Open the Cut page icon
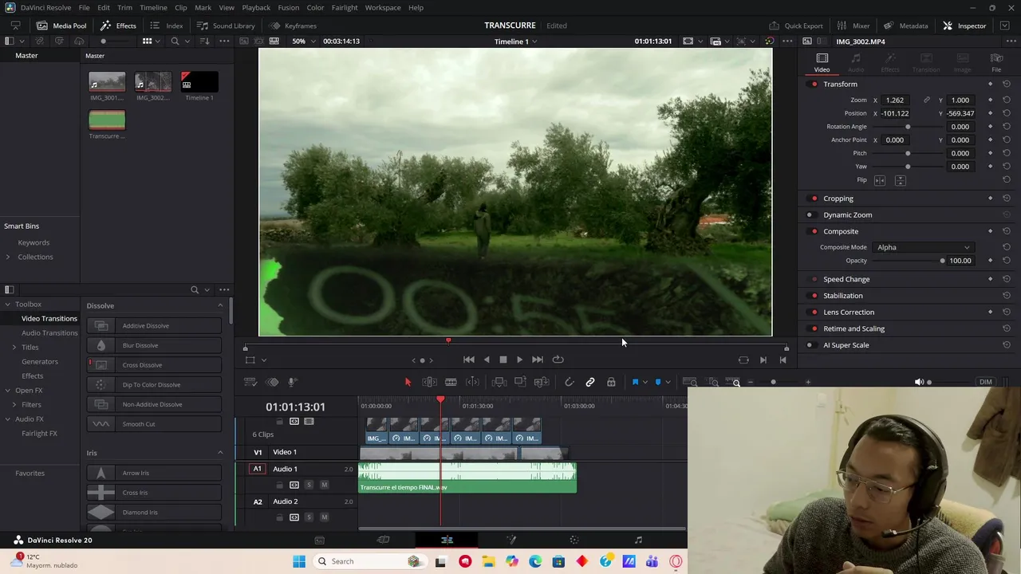Screen dimensions: 1021x574 pos(383,541)
